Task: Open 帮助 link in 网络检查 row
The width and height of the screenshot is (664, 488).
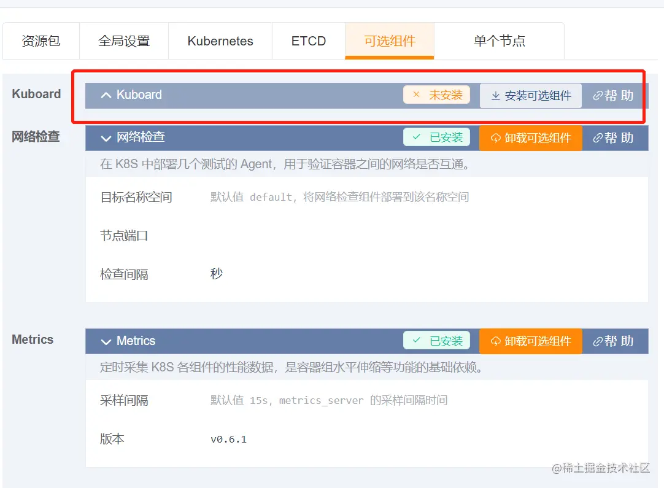Action: coord(613,138)
